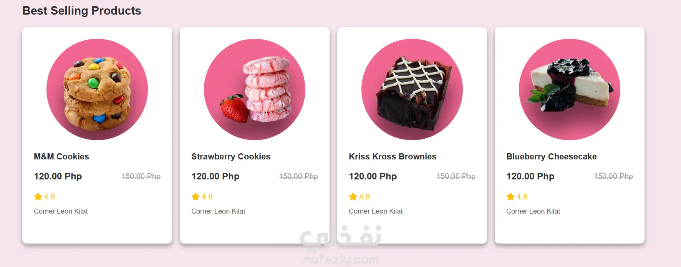Click the 120.00 Php price on Kriss Kross Brownies
The image size is (681, 267).
click(373, 176)
